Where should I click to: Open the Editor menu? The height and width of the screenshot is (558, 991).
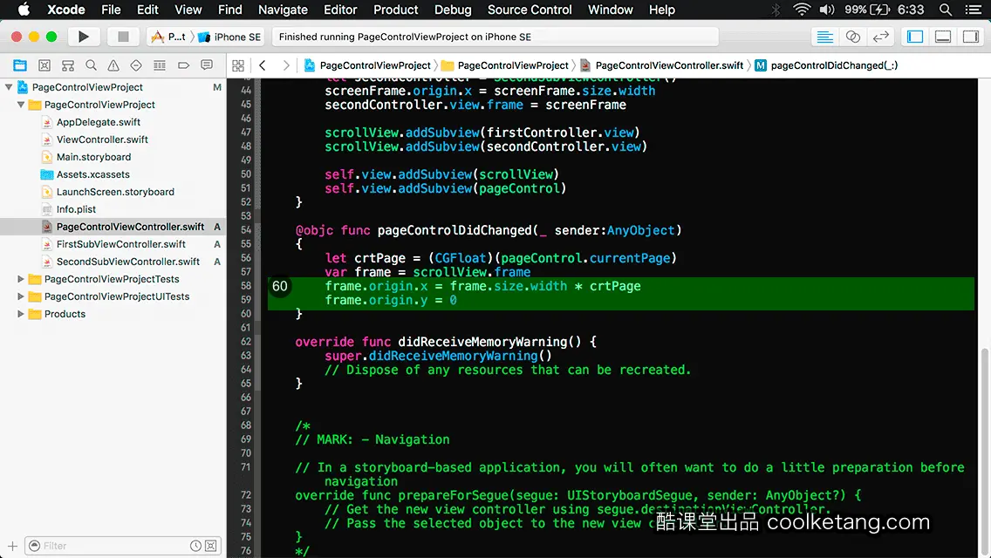[x=340, y=10]
